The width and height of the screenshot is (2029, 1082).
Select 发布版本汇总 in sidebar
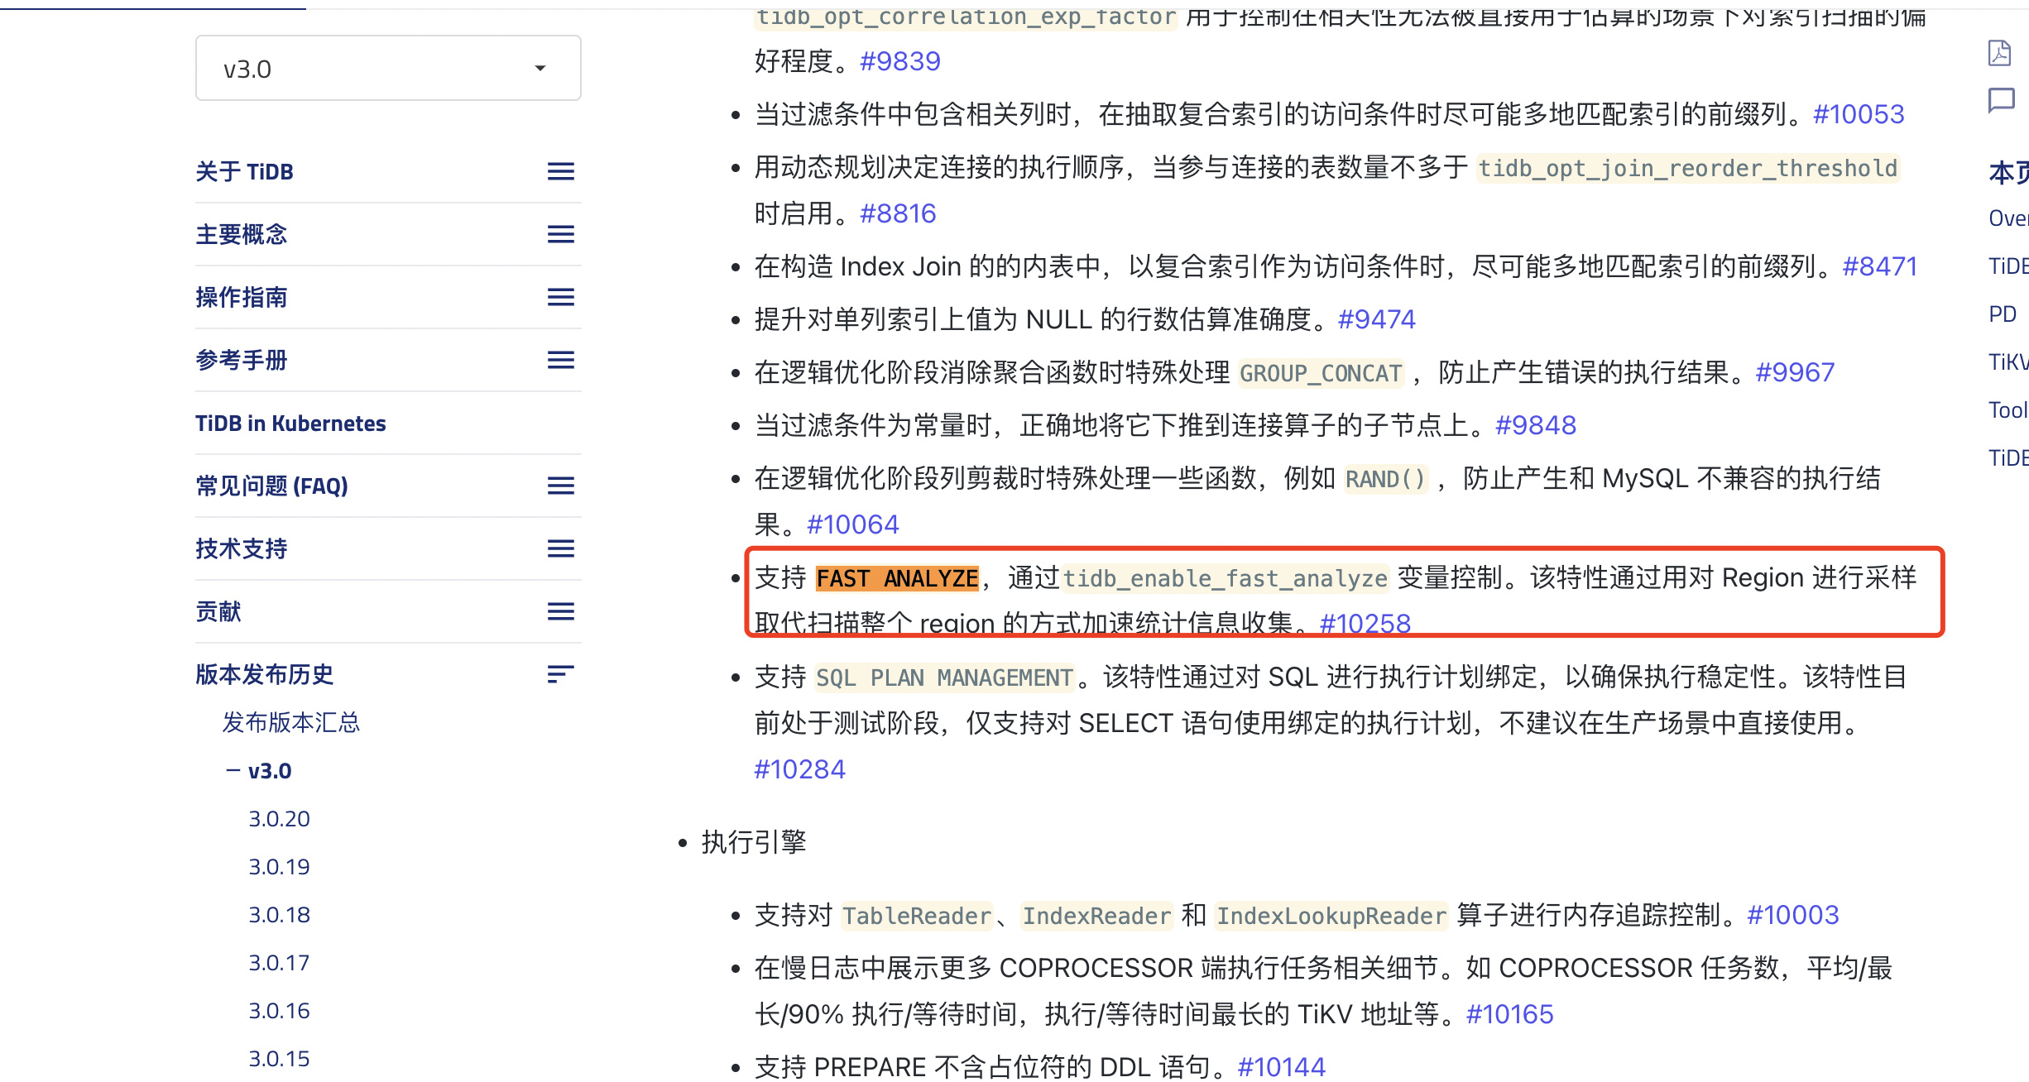[290, 723]
